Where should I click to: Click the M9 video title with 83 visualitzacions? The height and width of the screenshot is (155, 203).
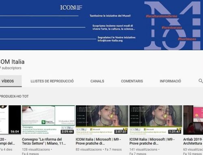click(98, 141)
